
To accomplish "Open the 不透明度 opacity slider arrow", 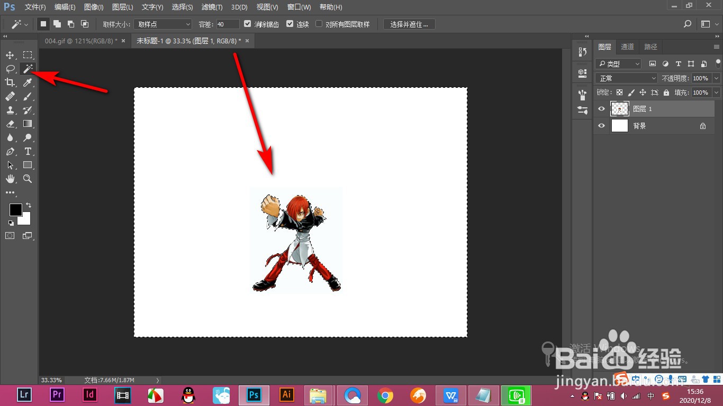I will [716, 78].
